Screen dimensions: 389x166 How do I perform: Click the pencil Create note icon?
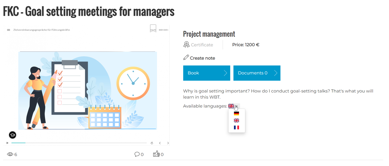coord(186,58)
